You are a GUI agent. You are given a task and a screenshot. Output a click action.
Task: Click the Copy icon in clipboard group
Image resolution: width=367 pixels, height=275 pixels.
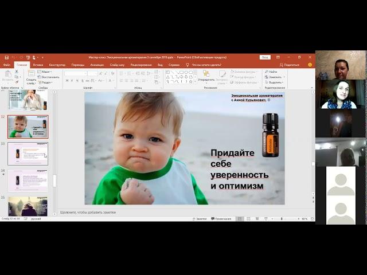17,77
